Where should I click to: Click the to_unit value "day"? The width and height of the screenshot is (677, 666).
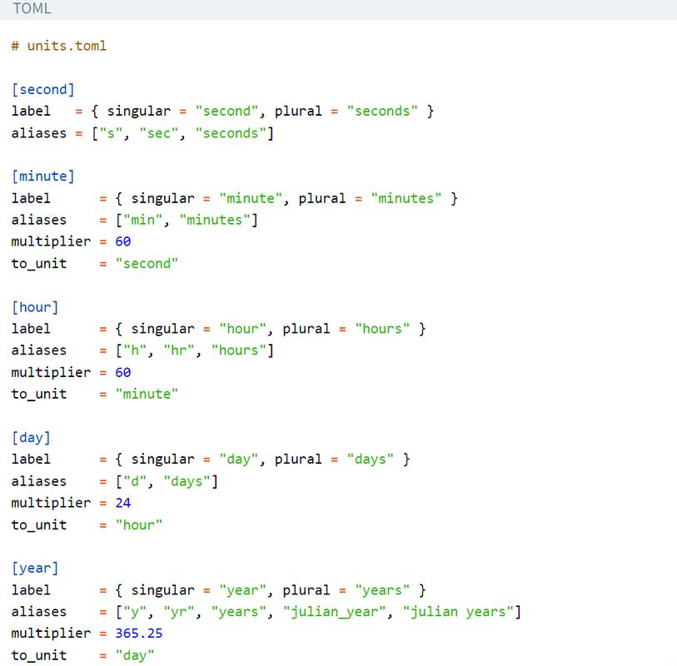pos(135,655)
